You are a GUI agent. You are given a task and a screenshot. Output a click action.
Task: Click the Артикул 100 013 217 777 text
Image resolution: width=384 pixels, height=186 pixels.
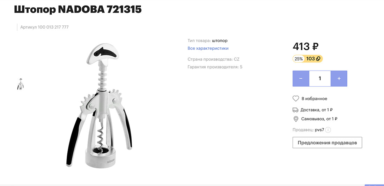[44, 27]
